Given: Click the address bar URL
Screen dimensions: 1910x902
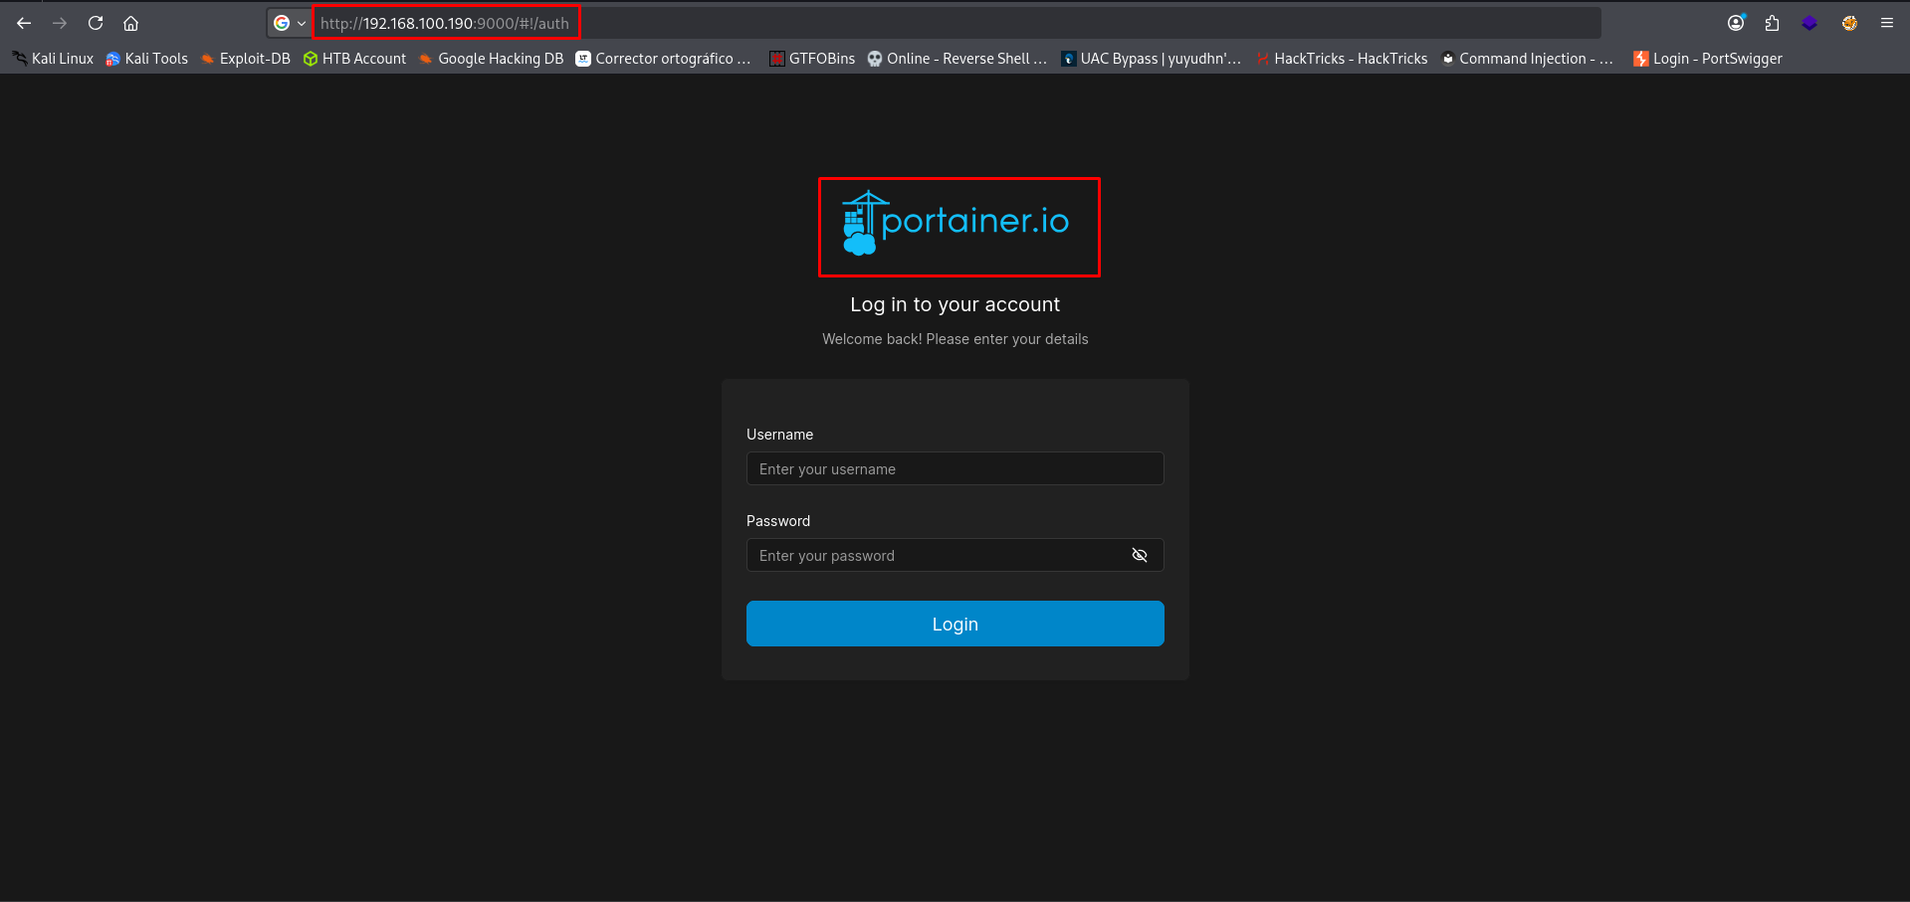Looking at the screenshot, I should (445, 23).
